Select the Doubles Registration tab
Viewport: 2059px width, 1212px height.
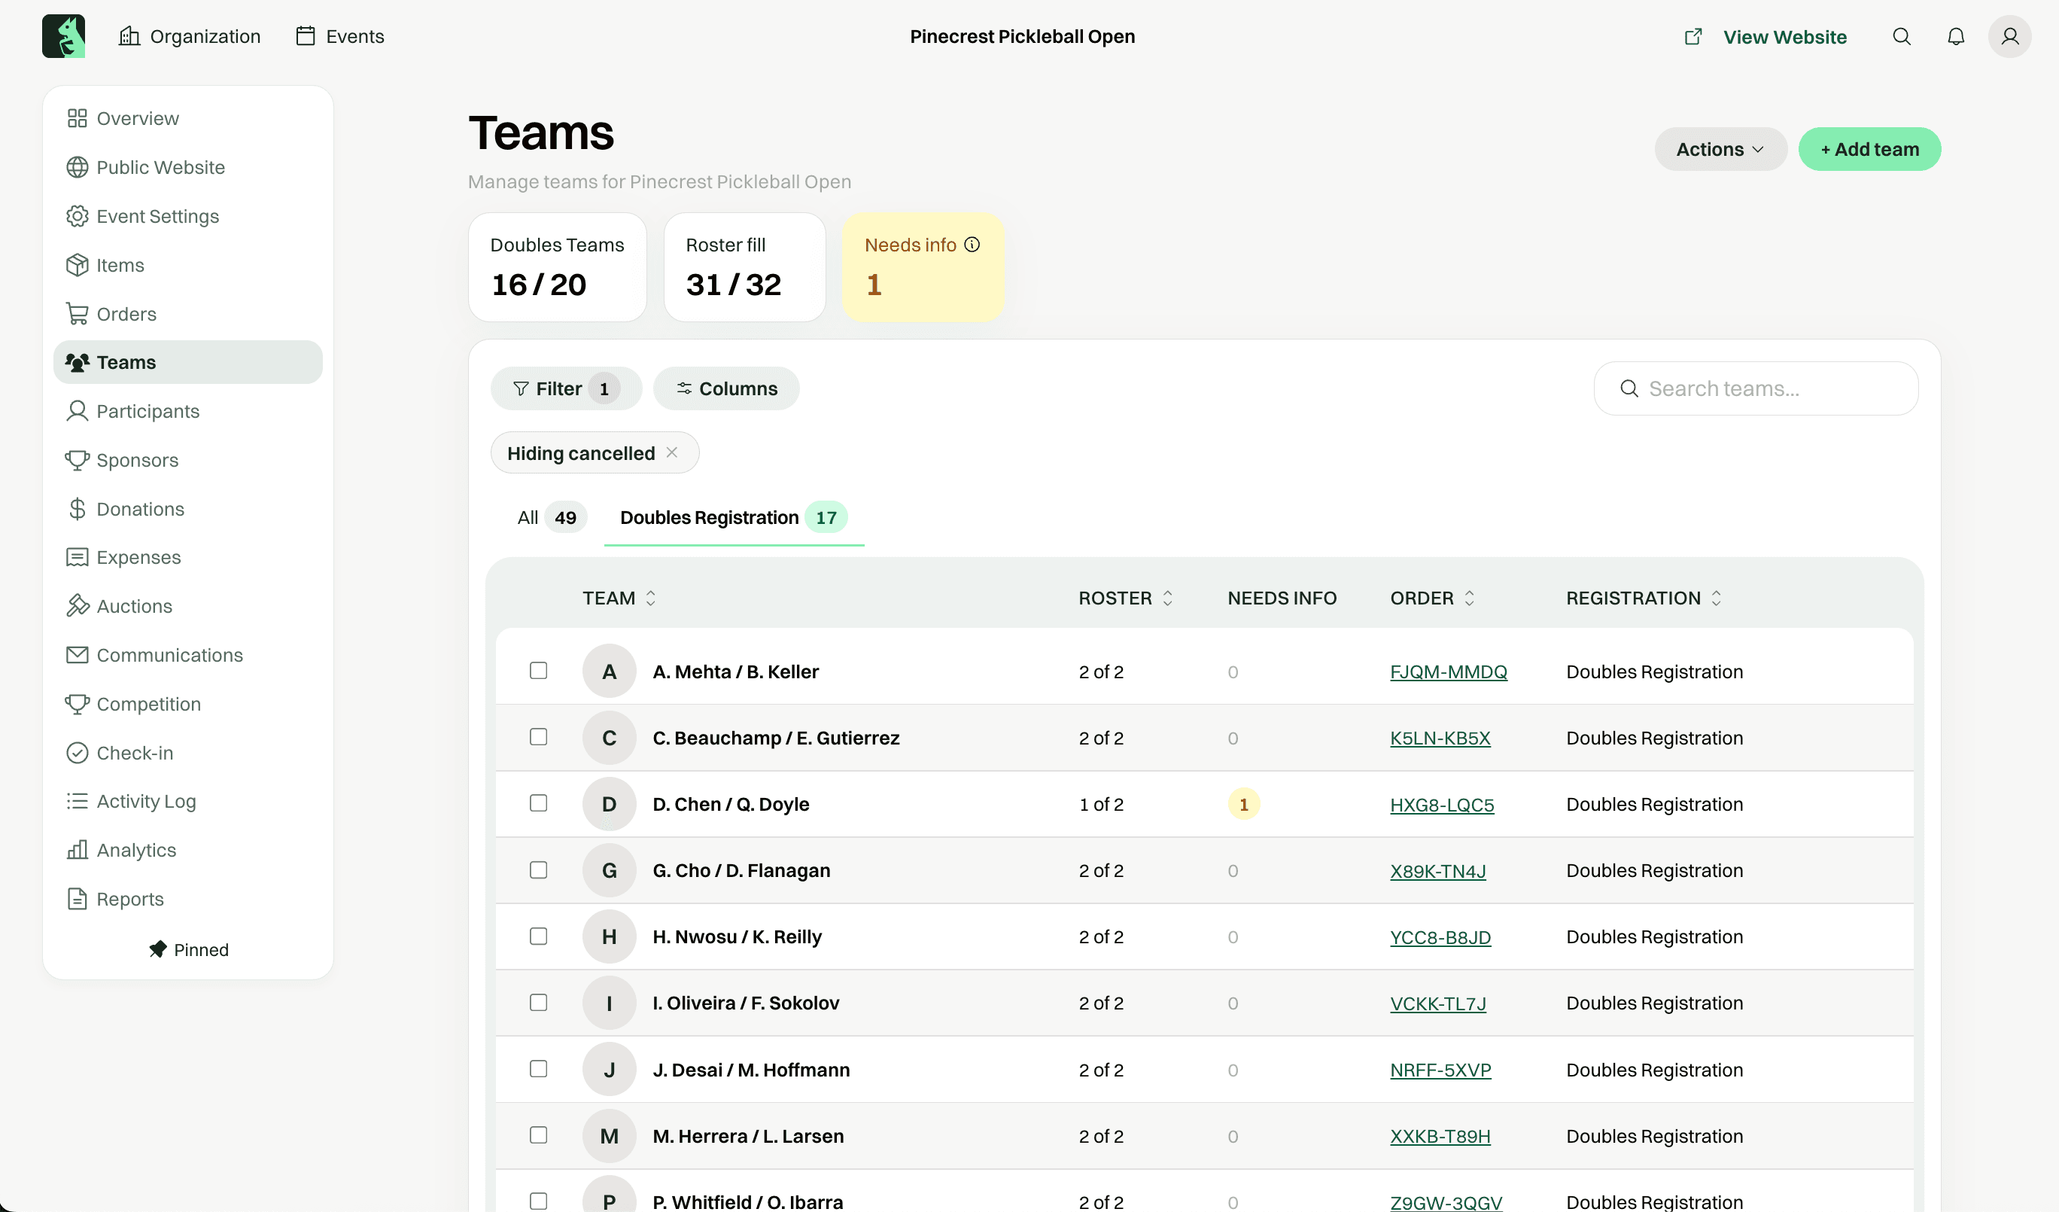point(734,517)
